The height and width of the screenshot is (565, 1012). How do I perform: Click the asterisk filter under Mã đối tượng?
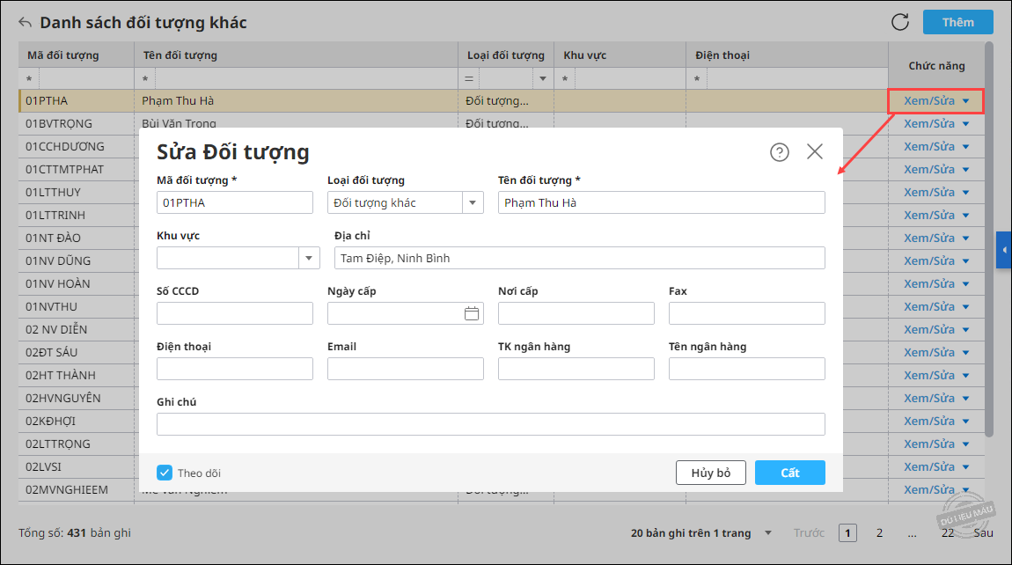(x=29, y=79)
